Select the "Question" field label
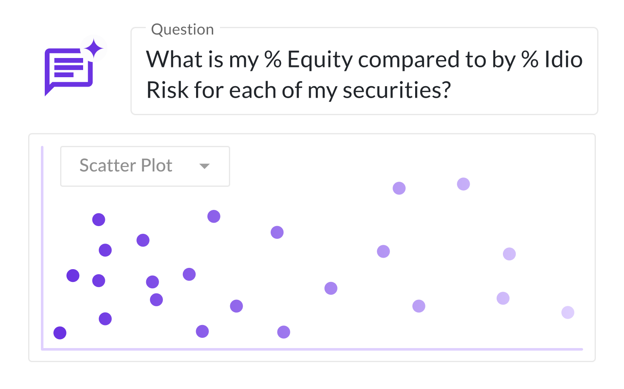Viewport: 624px width, 389px height. click(182, 29)
